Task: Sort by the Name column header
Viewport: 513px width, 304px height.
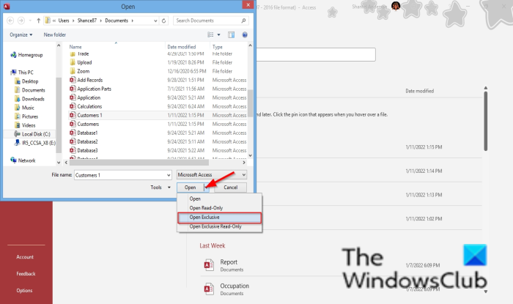Action: coord(75,47)
